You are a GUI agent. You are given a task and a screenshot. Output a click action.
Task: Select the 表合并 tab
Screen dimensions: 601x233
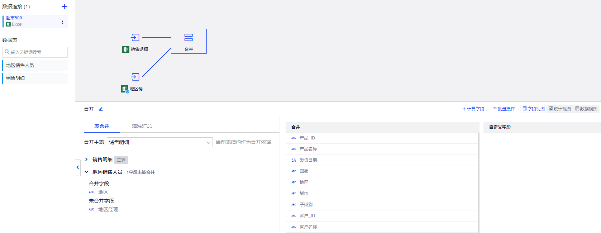coord(101,126)
